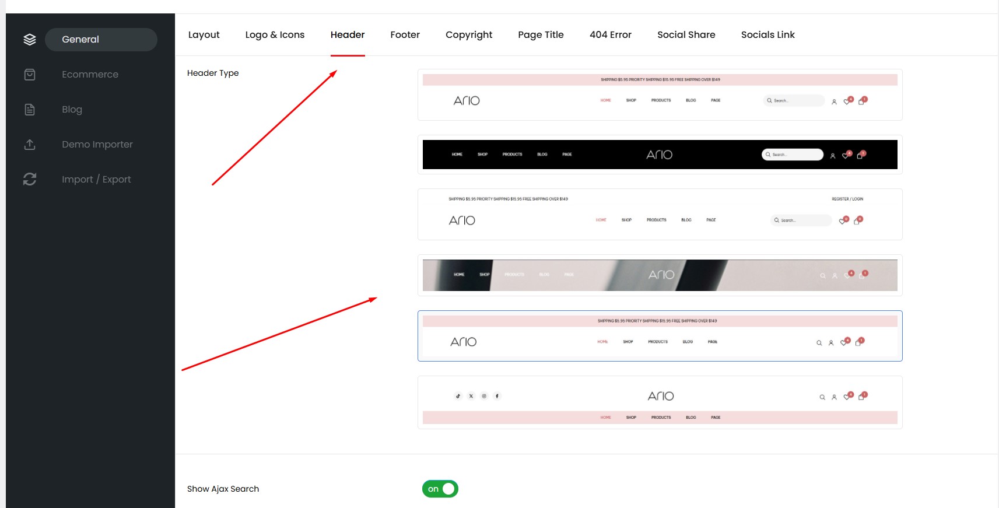The image size is (999, 508).
Task: Choose header with social icons and centered logo
Action: coord(660,402)
